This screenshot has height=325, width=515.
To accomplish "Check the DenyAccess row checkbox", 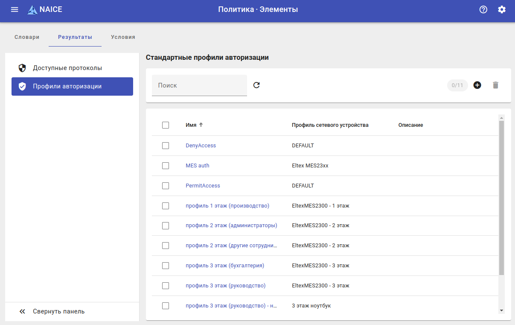I will click(x=166, y=146).
